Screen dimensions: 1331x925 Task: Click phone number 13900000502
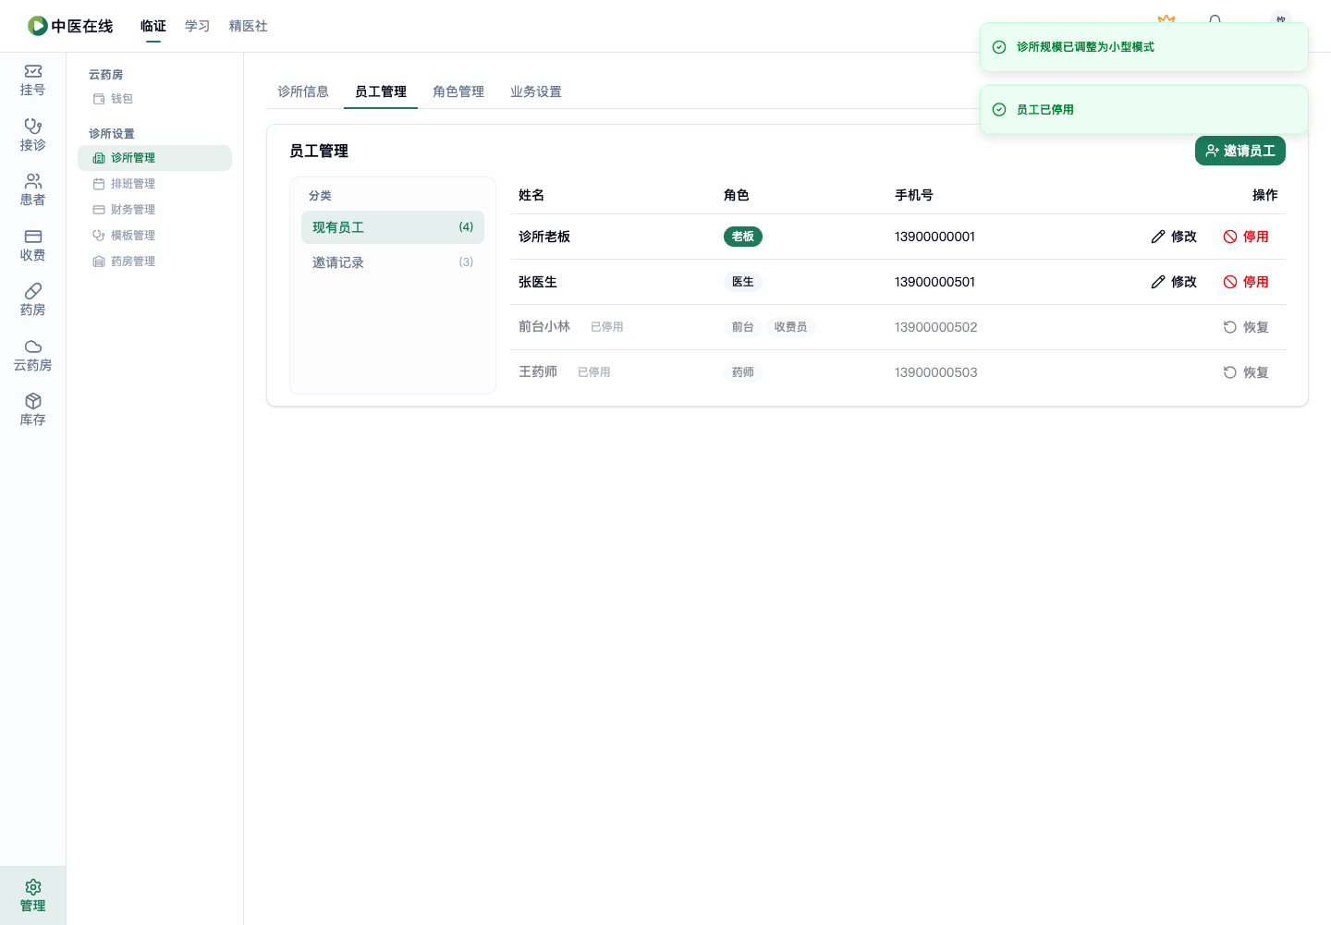[x=935, y=327]
